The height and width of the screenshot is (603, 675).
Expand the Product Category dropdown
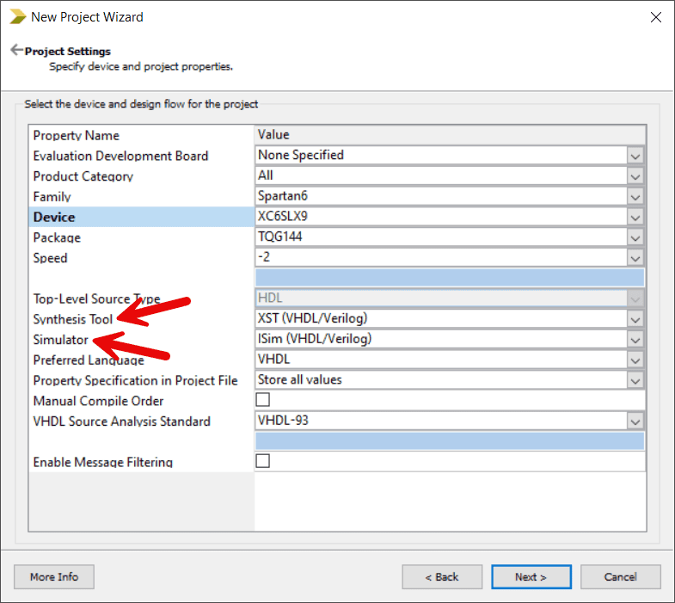pyautogui.click(x=635, y=175)
